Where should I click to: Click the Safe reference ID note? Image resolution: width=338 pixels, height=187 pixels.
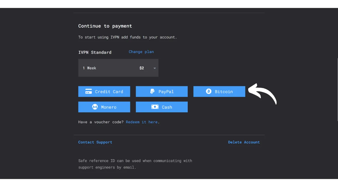pyautogui.click(x=135, y=164)
